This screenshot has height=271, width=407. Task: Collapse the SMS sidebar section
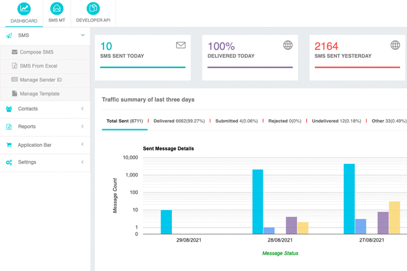(x=83, y=35)
